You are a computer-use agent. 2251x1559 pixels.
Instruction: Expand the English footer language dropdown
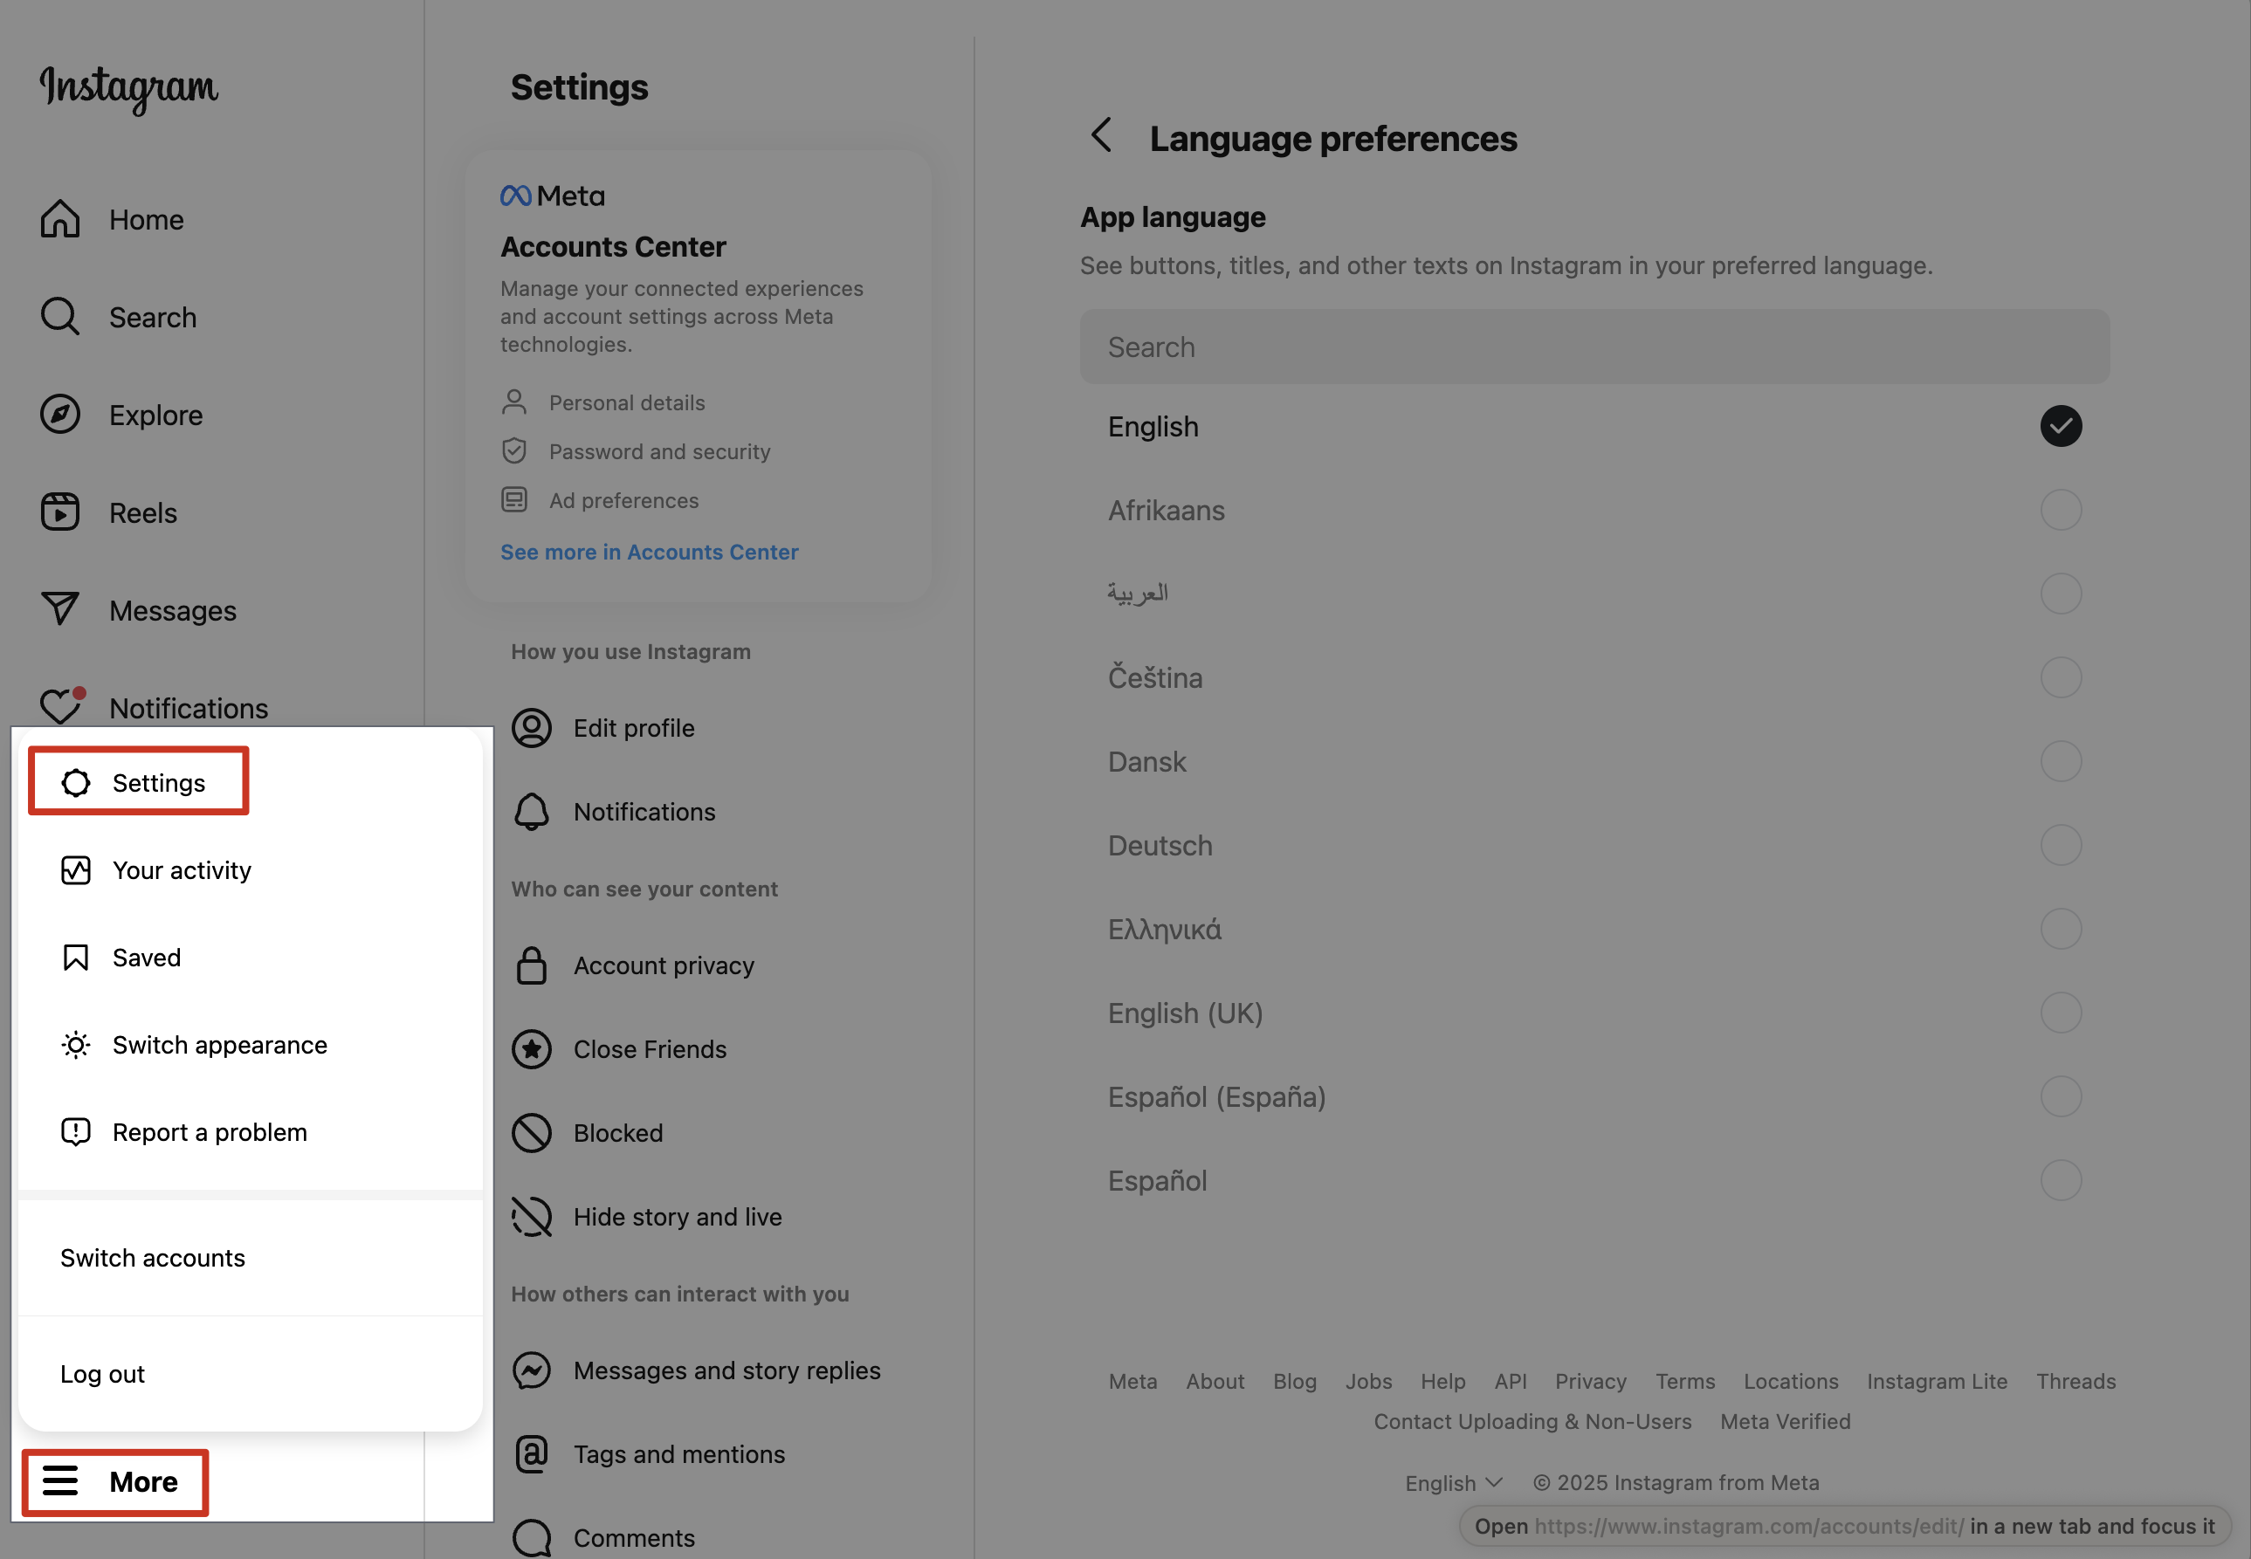point(1453,1483)
